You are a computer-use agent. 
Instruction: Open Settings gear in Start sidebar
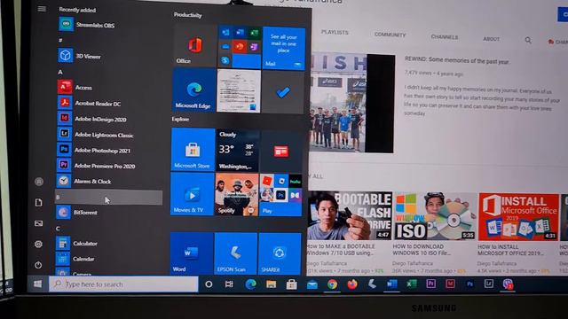point(38,245)
